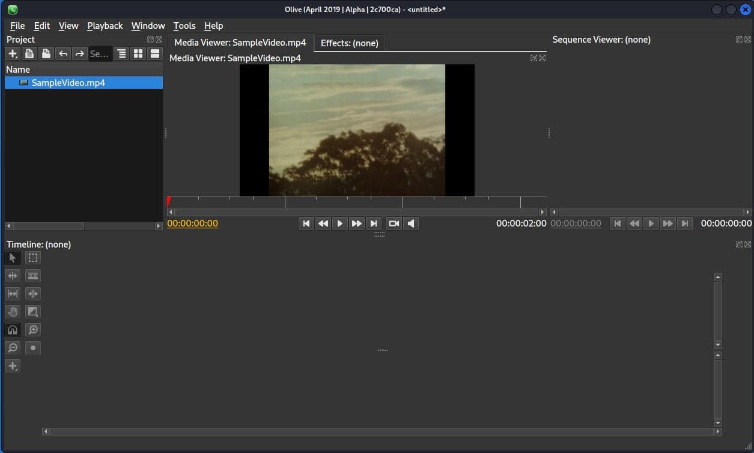Select the Edit (marquee) tool
This screenshot has width=754, height=453.
[33, 258]
